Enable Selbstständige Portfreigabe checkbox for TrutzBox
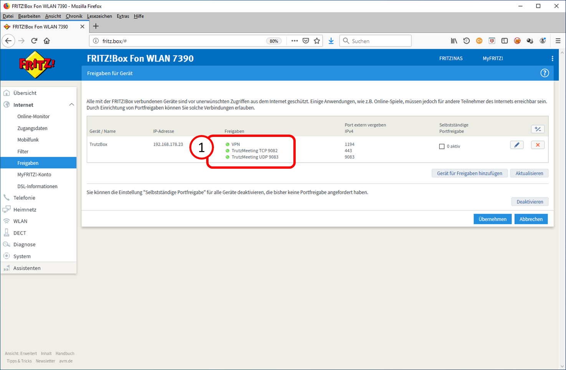 pos(442,146)
